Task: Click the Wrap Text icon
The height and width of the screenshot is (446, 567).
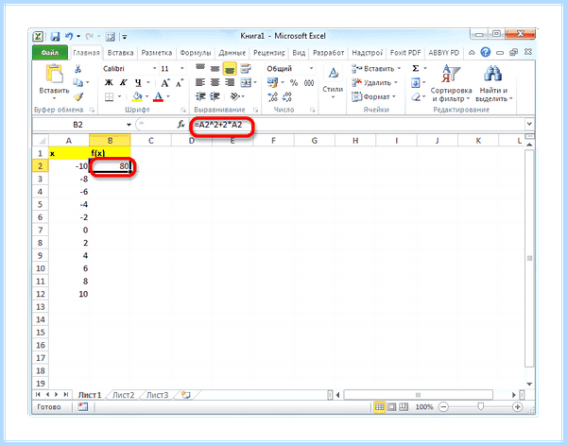Action: (246, 68)
